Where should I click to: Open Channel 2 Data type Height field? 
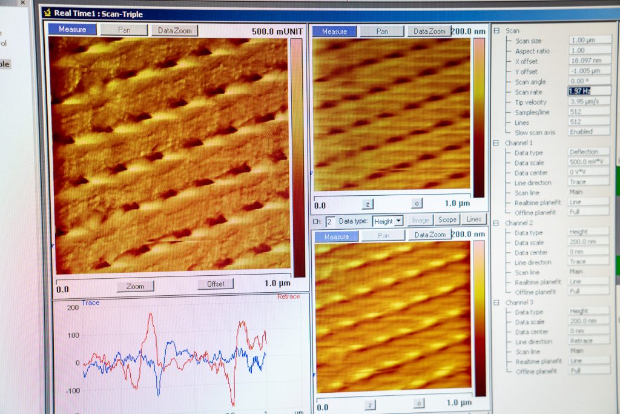click(x=589, y=232)
